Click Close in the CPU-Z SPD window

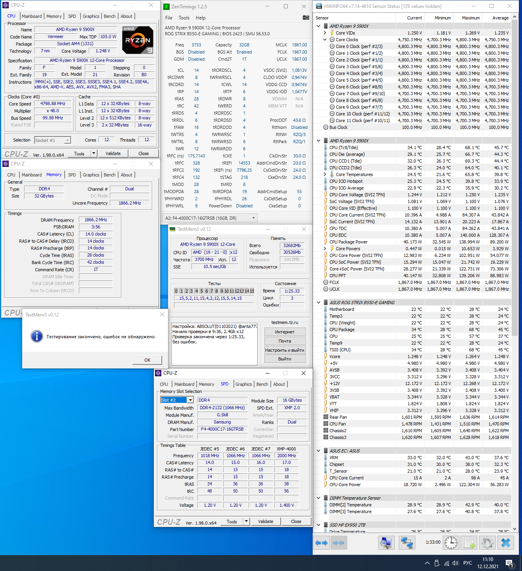coord(296,521)
